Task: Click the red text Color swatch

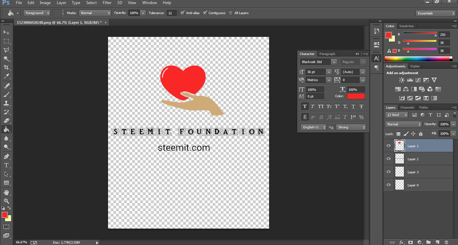Action: pos(356,96)
